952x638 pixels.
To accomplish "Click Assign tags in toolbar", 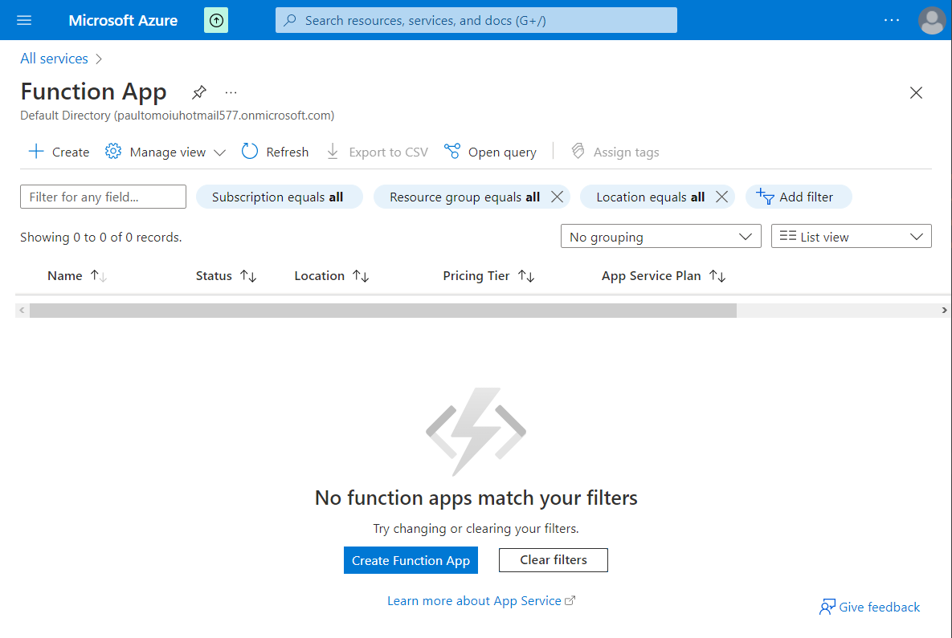I will pyautogui.click(x=615, y=152).
